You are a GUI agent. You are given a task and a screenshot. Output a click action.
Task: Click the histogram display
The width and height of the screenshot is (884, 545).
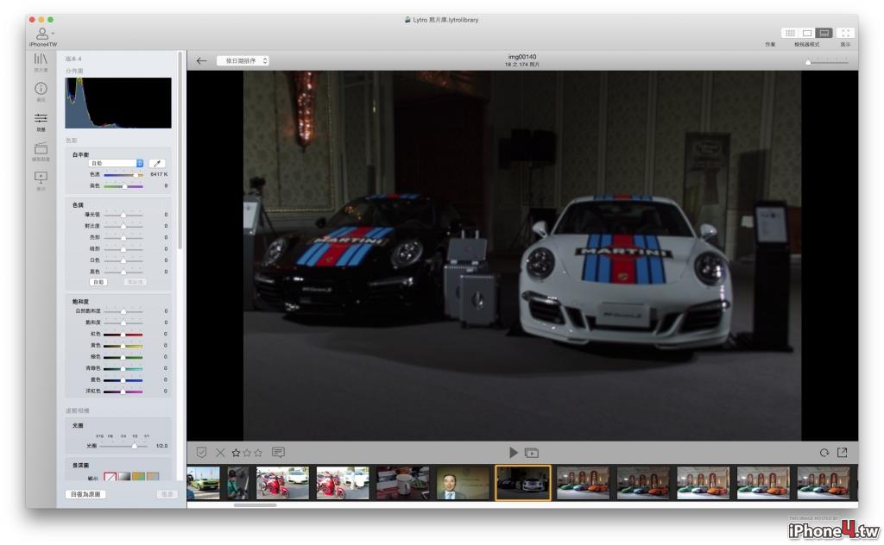(117, 103)
